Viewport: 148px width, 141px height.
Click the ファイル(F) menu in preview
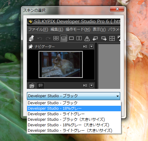(38, 29)
